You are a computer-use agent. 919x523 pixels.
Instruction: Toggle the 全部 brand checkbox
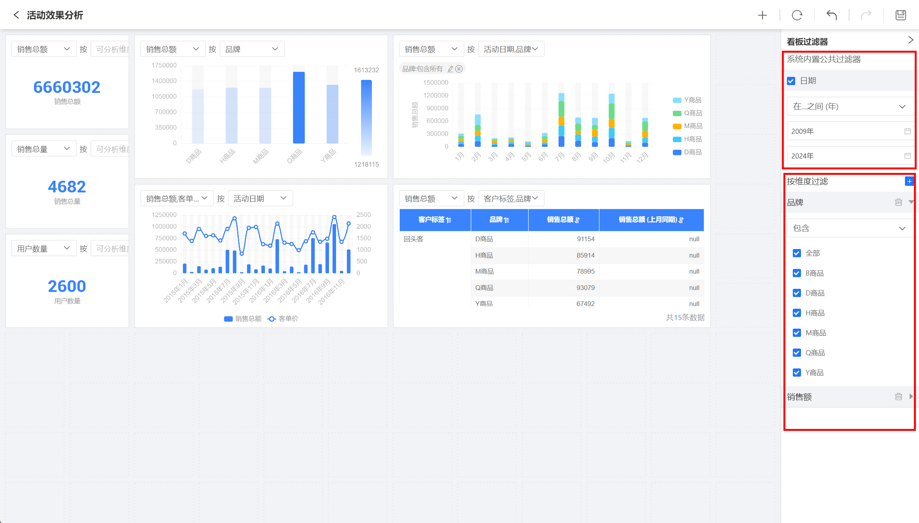tap(797, 253)
